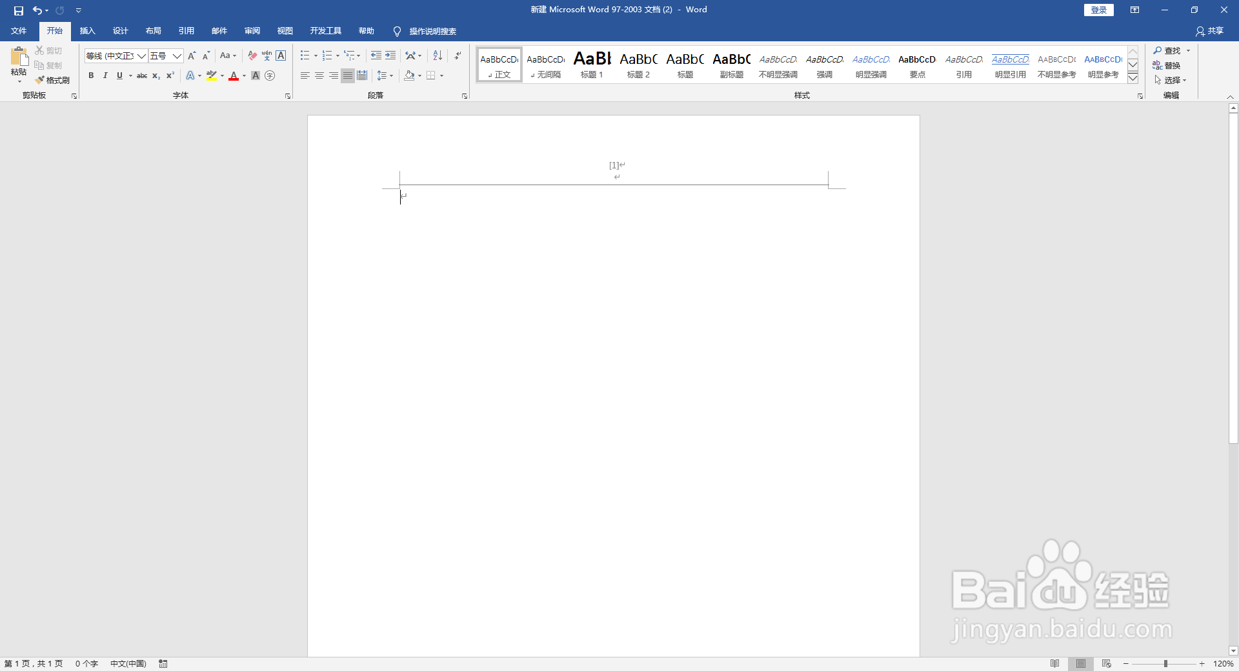The image size is (1239, 671).
Task: Center align the paragraph
Action: click(x=319, y=75)
